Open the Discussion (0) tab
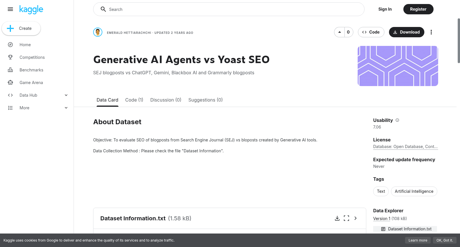The height and width of the screenshot is (247, 460). point(166,100)
